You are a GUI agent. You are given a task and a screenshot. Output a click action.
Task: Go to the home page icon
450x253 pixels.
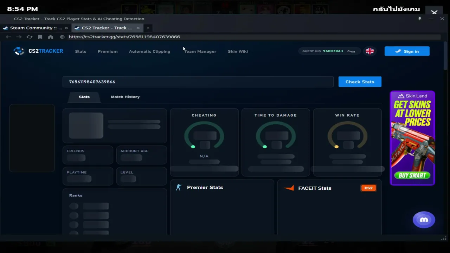[x=51, y=37]
